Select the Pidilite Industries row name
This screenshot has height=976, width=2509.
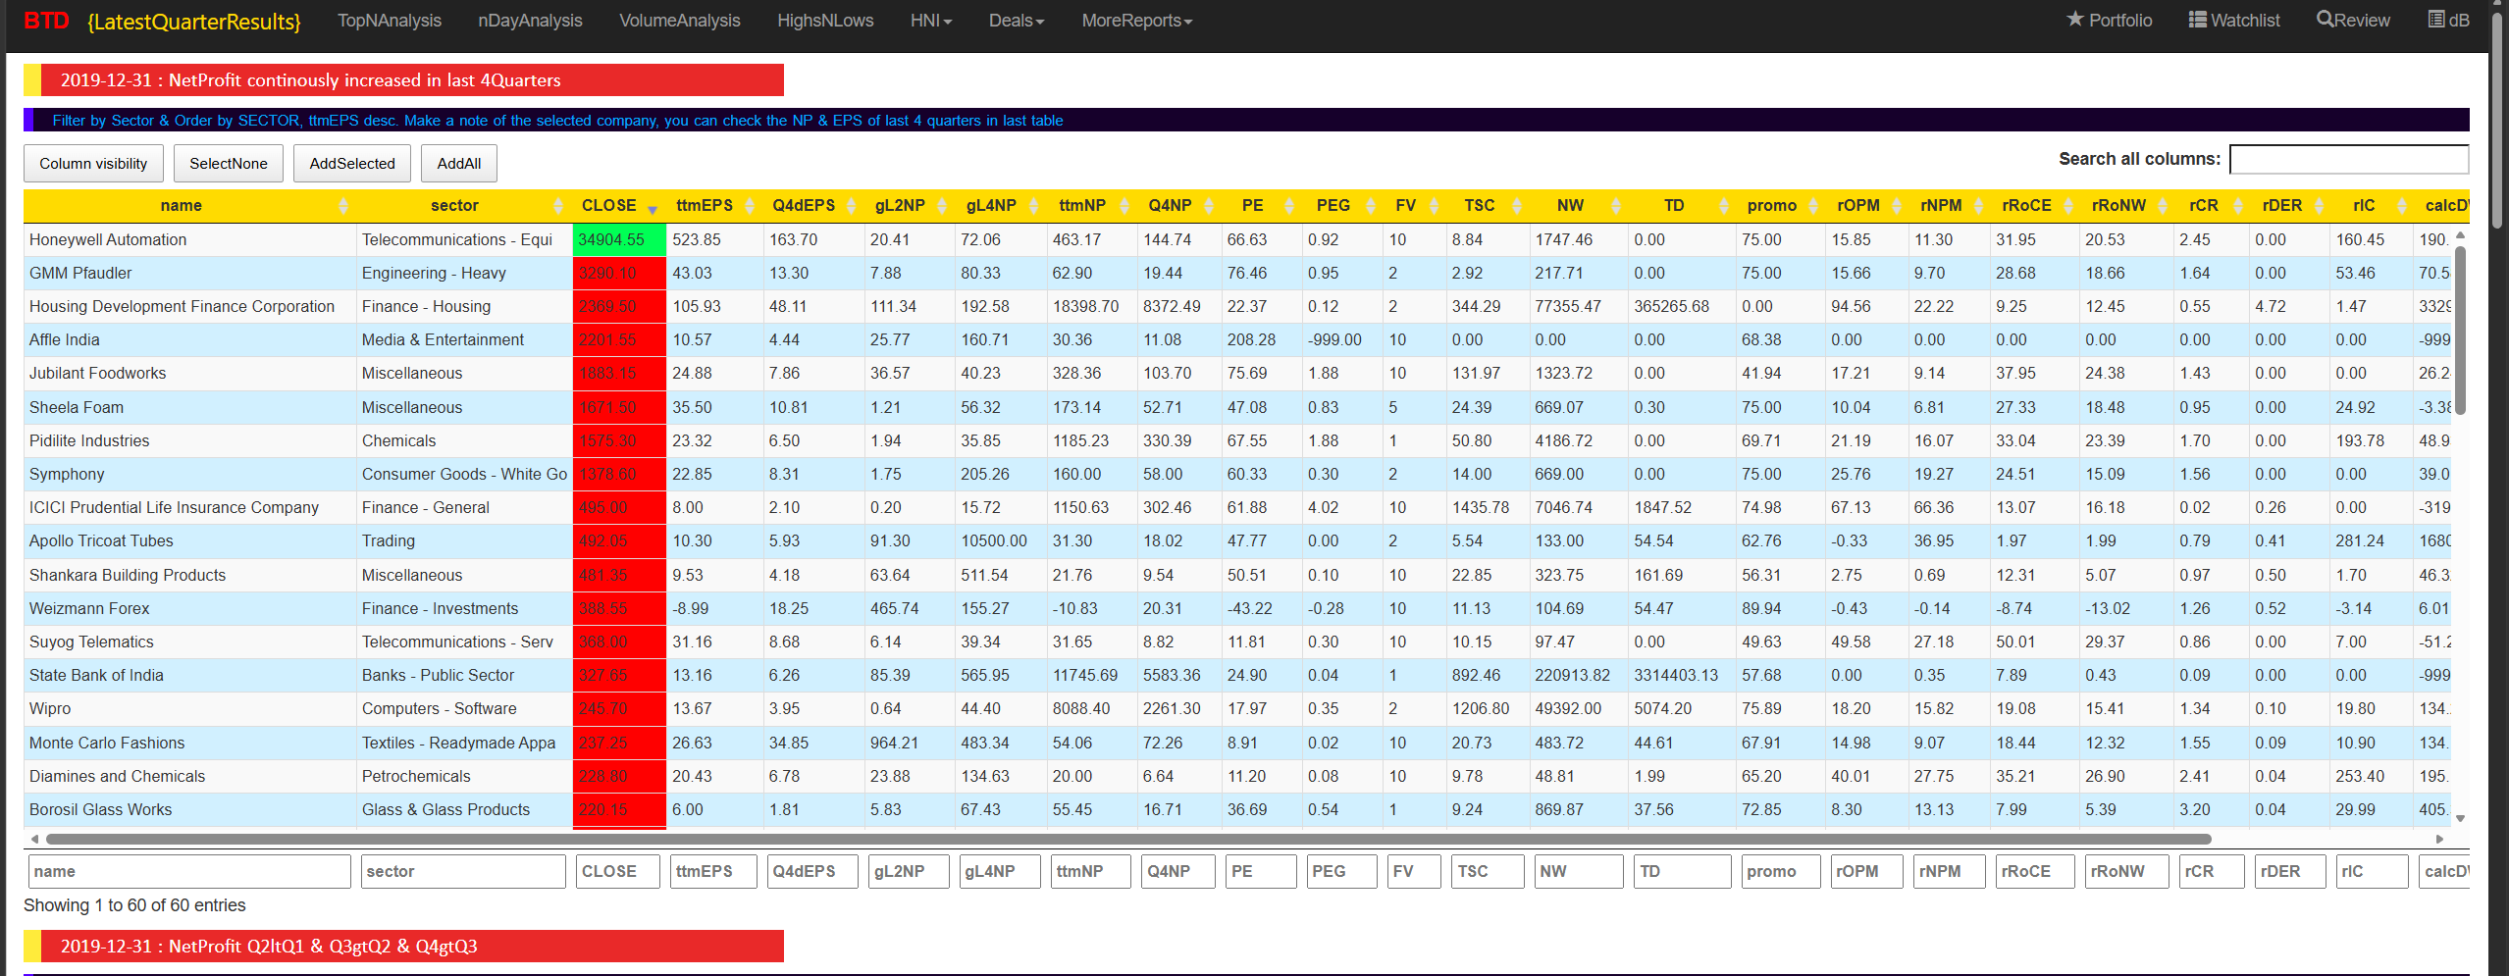click(89, 441)
